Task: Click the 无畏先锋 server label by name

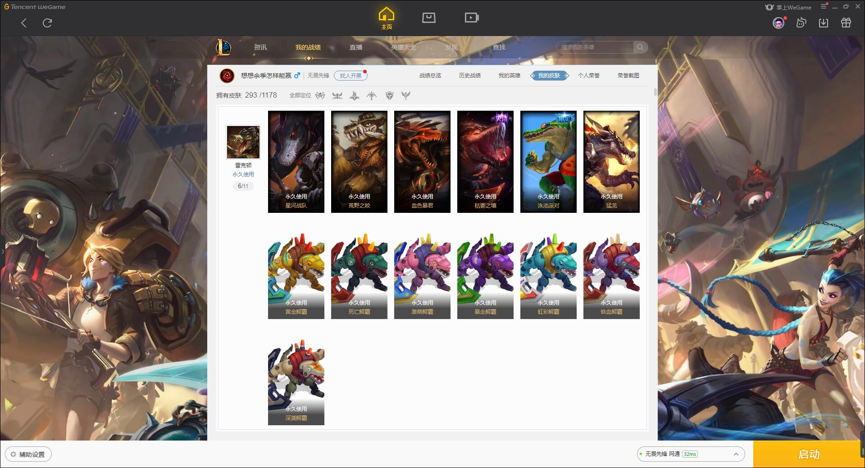Action: [x=319, y=76]
